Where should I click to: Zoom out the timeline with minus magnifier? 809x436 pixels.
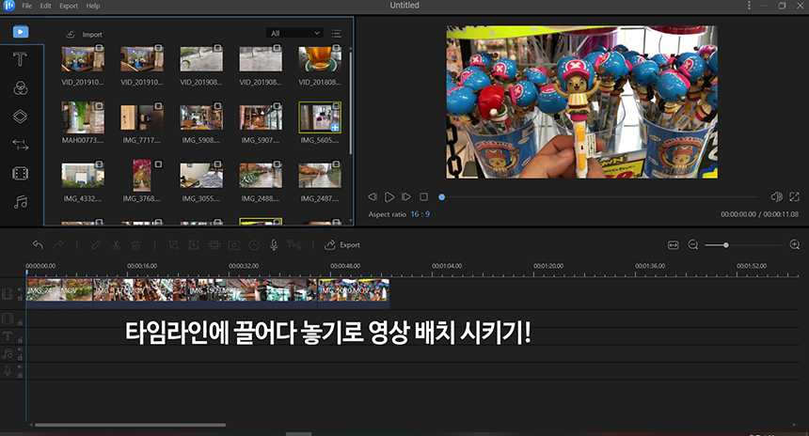(x=693, y=245)
